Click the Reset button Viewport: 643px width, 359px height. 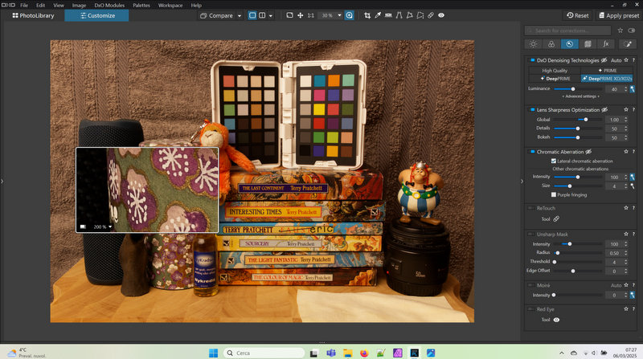coord(578,15)
